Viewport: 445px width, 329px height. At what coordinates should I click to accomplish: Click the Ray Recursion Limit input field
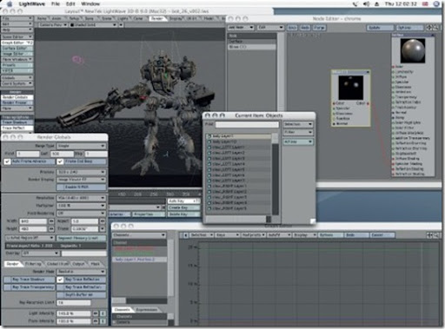pyautogui.click(x=74, y=303)
